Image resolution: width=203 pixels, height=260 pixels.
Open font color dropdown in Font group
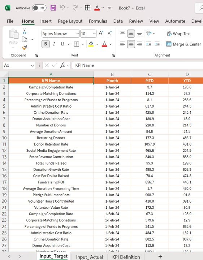point(111,44)
